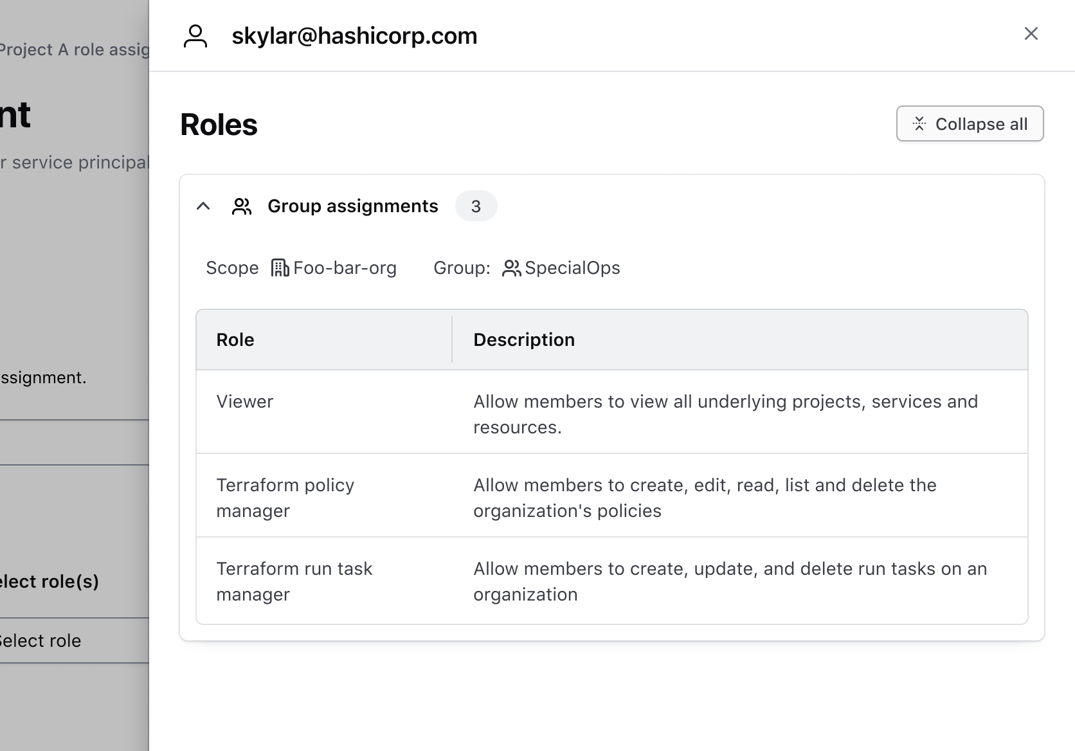
Task: Click the Foo-bar-org scope label
Action: pyautogui.click(x=345, y=268)
